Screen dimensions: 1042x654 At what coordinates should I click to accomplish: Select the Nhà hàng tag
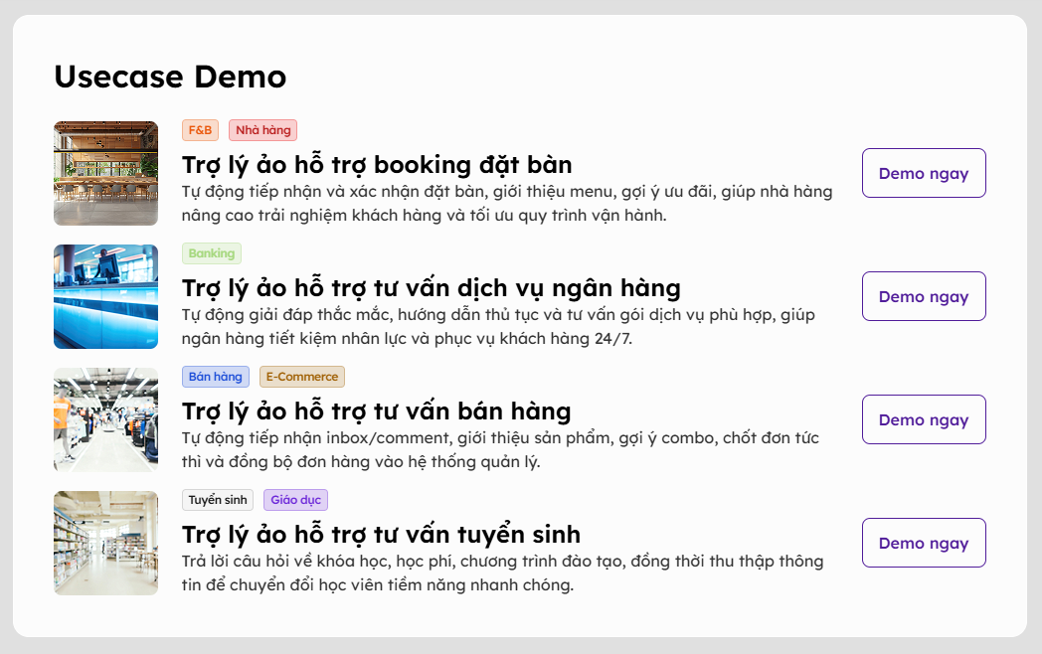[x=263, y=130]
